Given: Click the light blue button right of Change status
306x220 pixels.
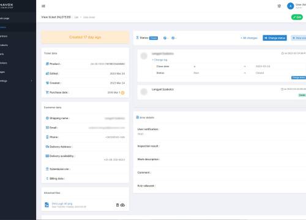Looking at the screenshot, I should coord(299,38).
